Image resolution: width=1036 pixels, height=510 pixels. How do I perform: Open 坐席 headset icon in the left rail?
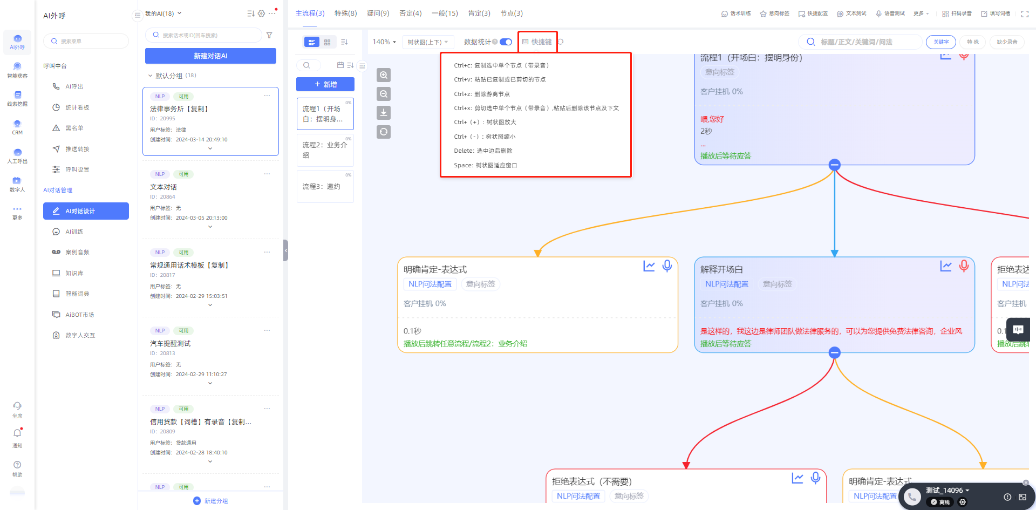17,406
